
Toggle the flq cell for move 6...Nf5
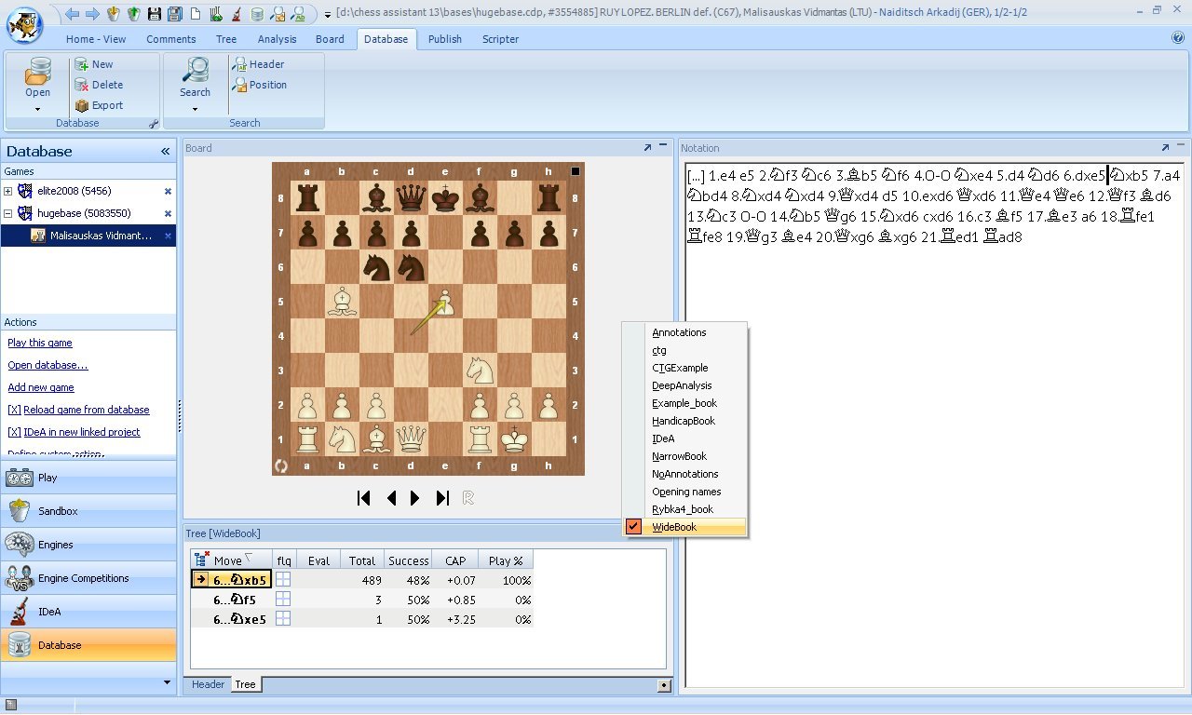[x=282, y=599]
